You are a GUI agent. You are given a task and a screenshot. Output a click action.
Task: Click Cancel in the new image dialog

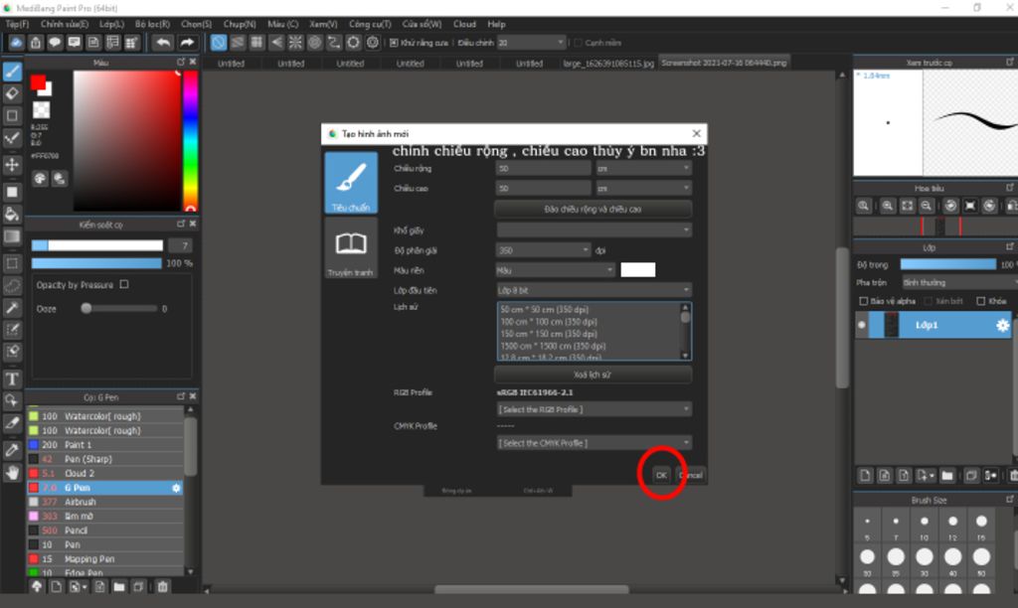pos(691,475)
